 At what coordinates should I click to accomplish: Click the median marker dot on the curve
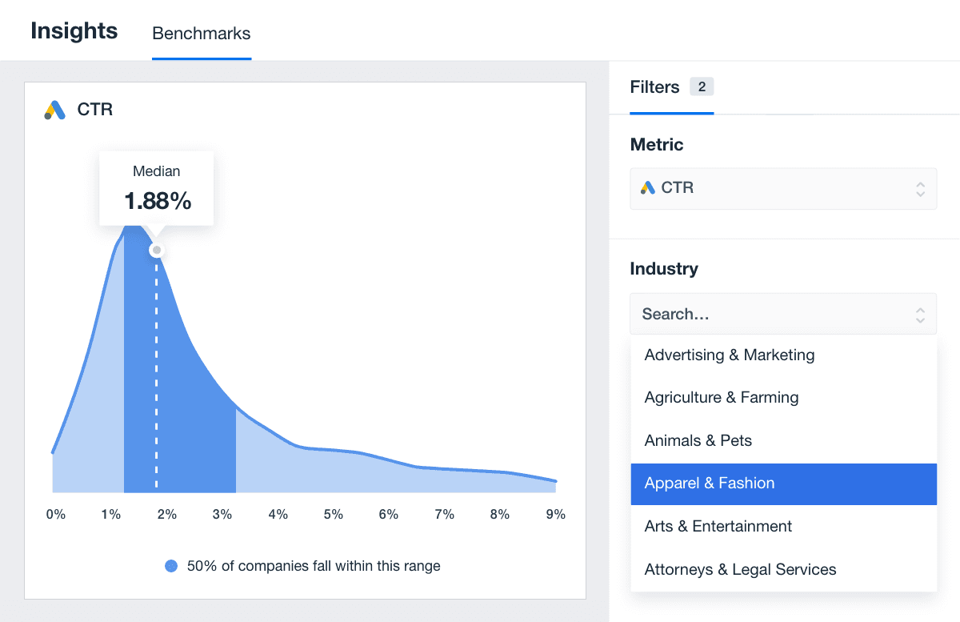point(157,251)
